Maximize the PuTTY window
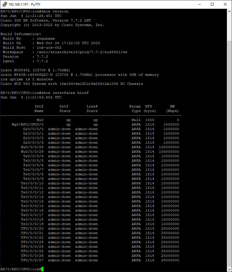 pos(212,4)
